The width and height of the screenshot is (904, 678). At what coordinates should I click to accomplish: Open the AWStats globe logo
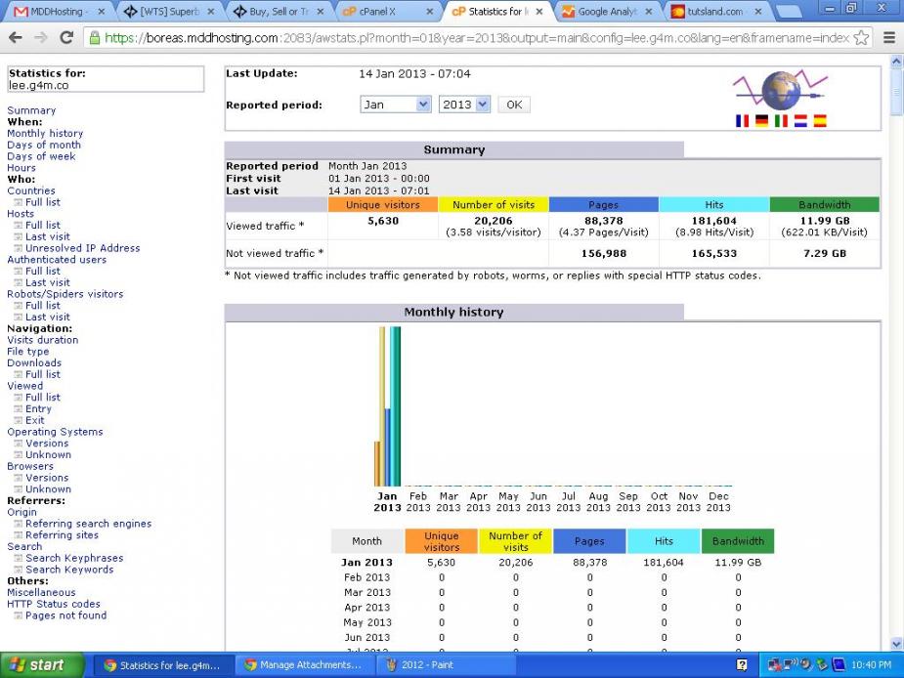pos(780,91)
